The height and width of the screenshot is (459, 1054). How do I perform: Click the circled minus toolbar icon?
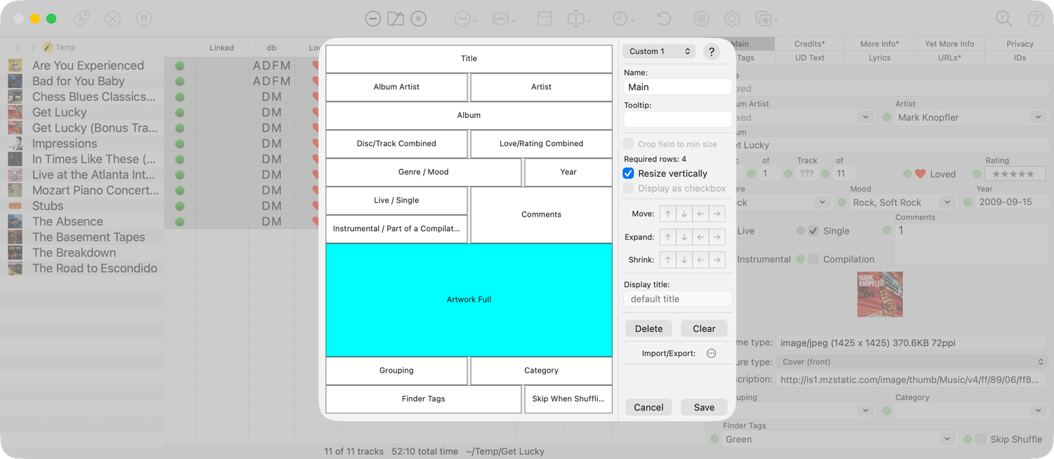coord(373,19)
